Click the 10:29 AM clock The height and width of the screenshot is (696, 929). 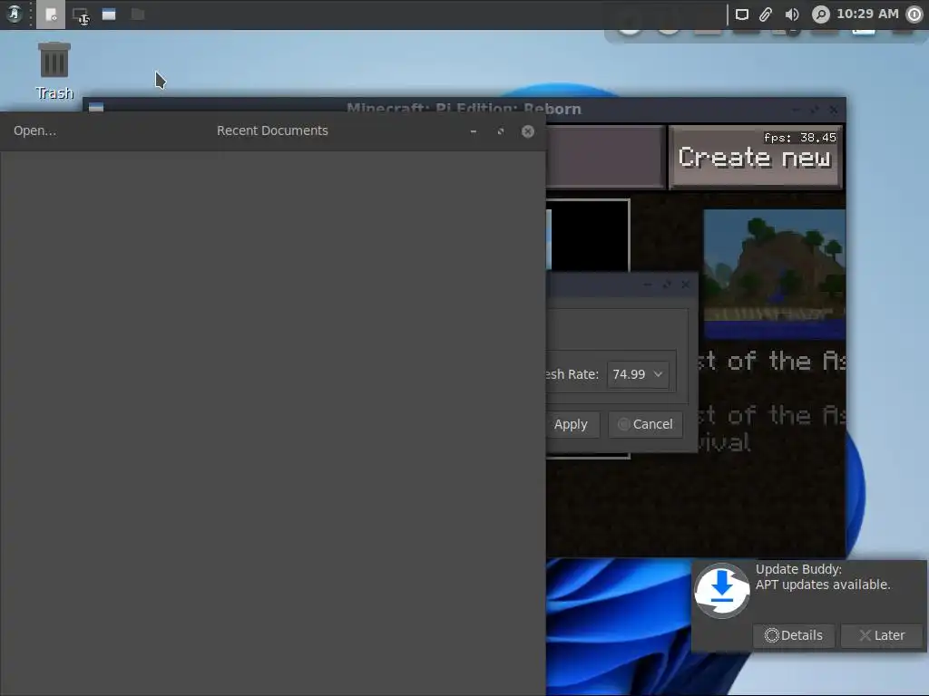pos(867,14)
